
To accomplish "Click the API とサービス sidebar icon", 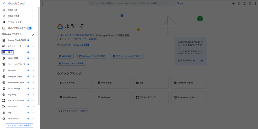I will click(4, 46).
